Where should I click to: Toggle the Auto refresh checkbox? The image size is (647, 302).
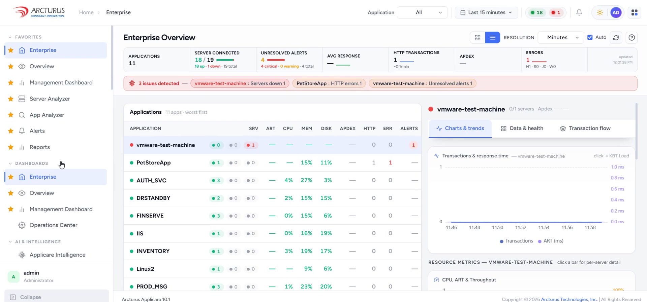tap(590, 37)
